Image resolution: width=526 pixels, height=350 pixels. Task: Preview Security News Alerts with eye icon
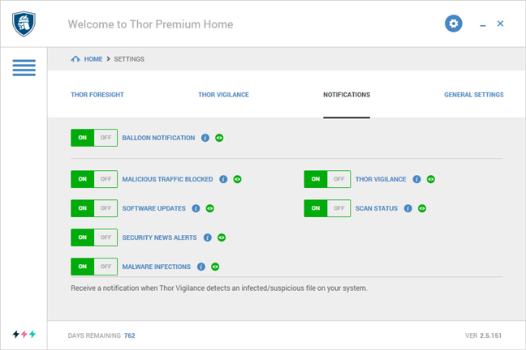(x=222, y=237)
